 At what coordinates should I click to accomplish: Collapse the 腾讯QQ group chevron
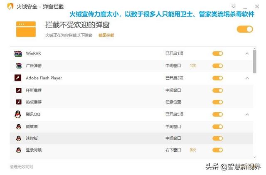pos(247,115)
